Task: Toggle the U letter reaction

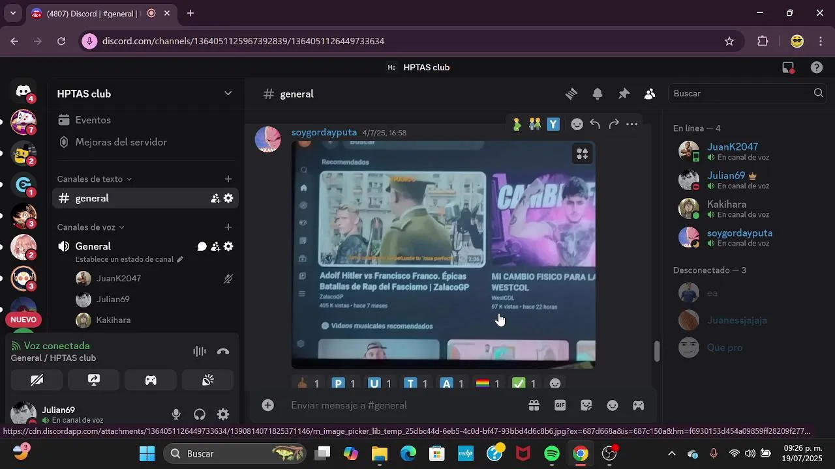Action: click(379, 384)
